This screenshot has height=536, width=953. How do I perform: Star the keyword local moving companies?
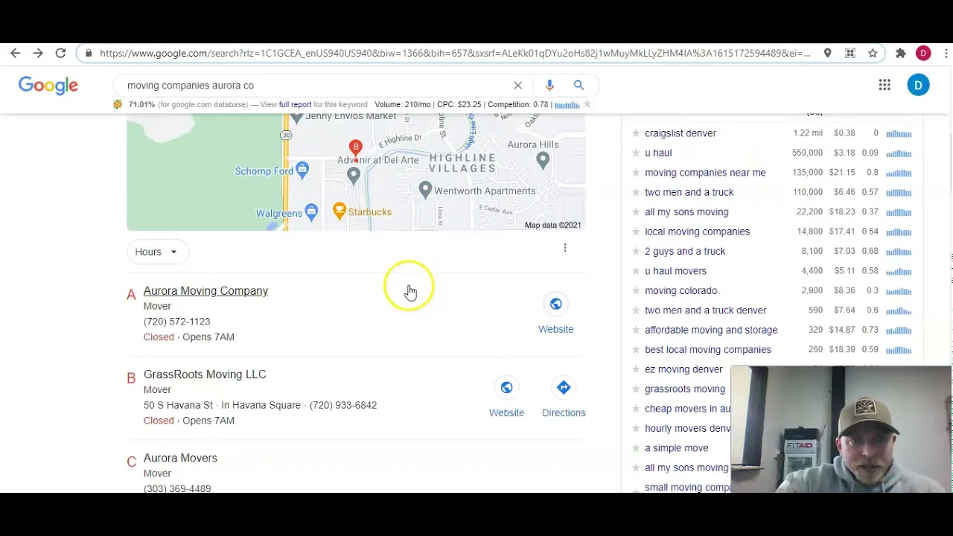pyautogui.click(x=636, y=232)
